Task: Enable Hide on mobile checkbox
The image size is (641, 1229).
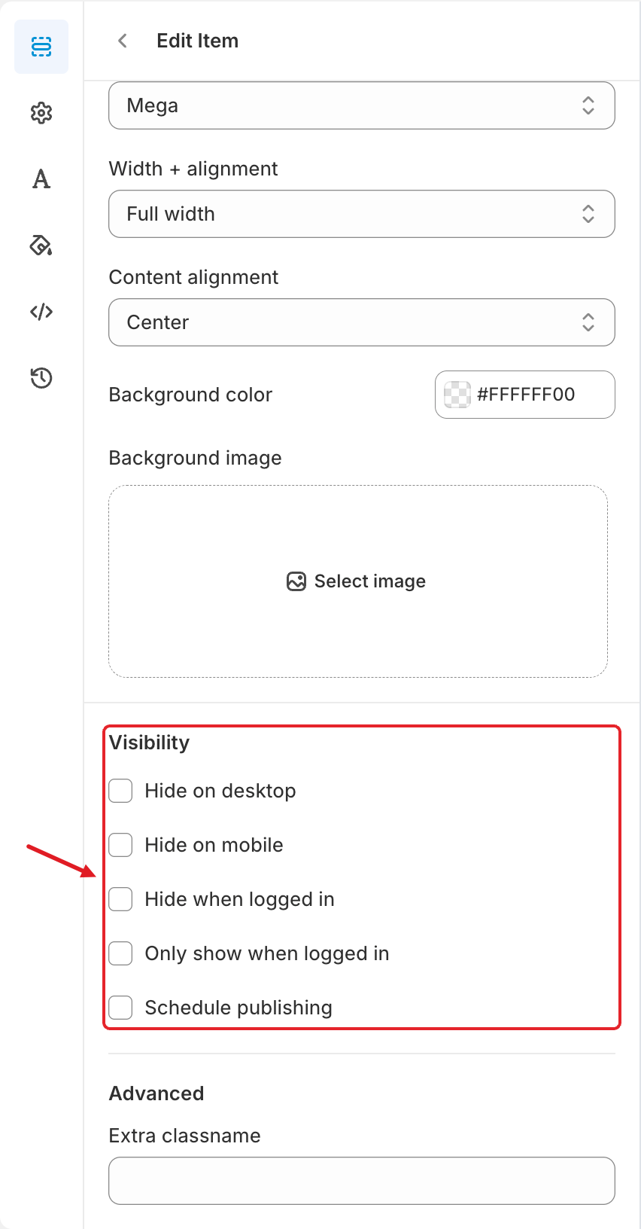Action: (x=120, y=845)
